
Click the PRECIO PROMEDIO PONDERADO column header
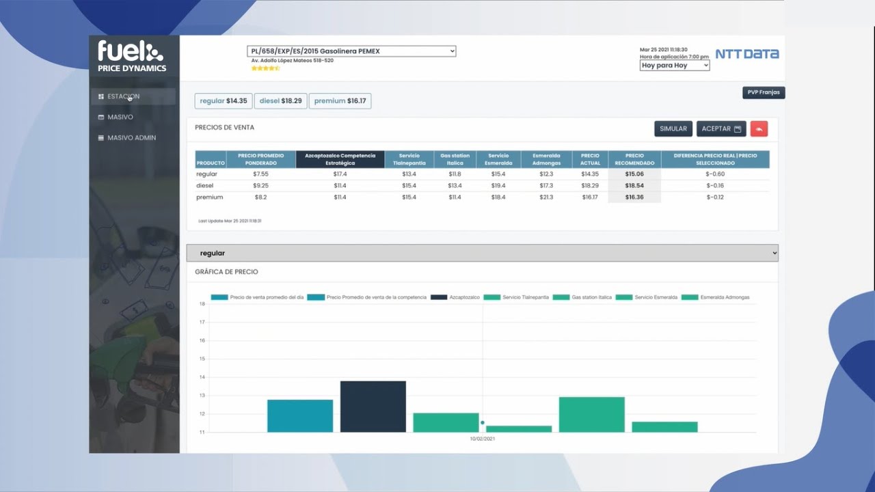260,159
